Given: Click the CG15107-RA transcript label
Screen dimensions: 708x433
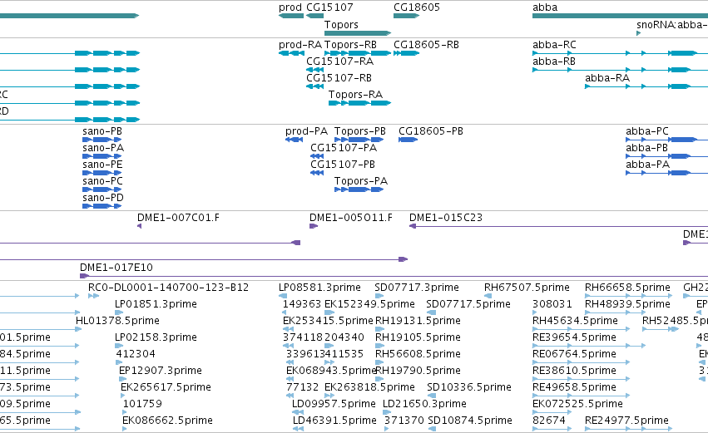Looking at the screenshot, I should (x=340, y=62).
